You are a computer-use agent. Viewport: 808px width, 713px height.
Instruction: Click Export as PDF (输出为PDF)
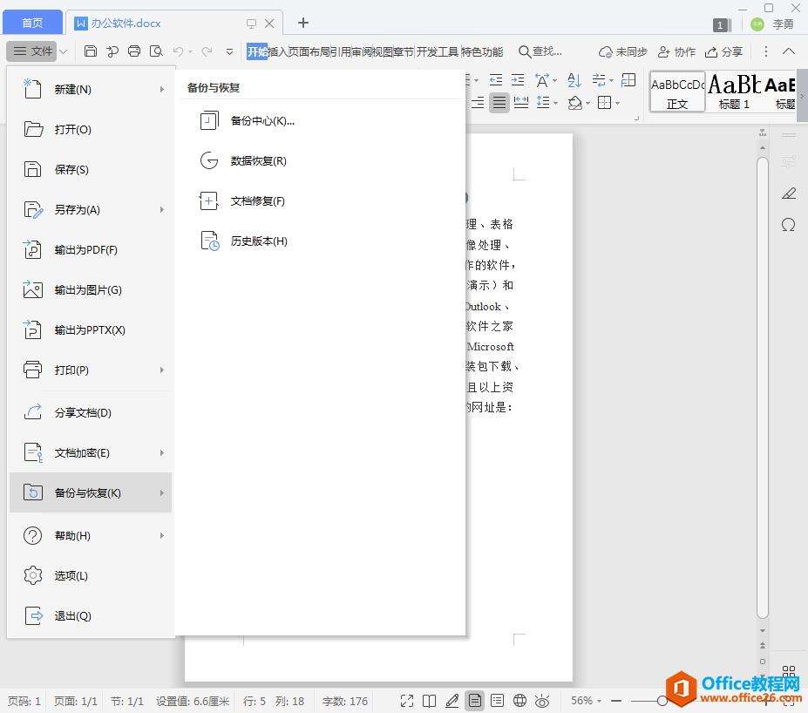click(x=85, y=250)
